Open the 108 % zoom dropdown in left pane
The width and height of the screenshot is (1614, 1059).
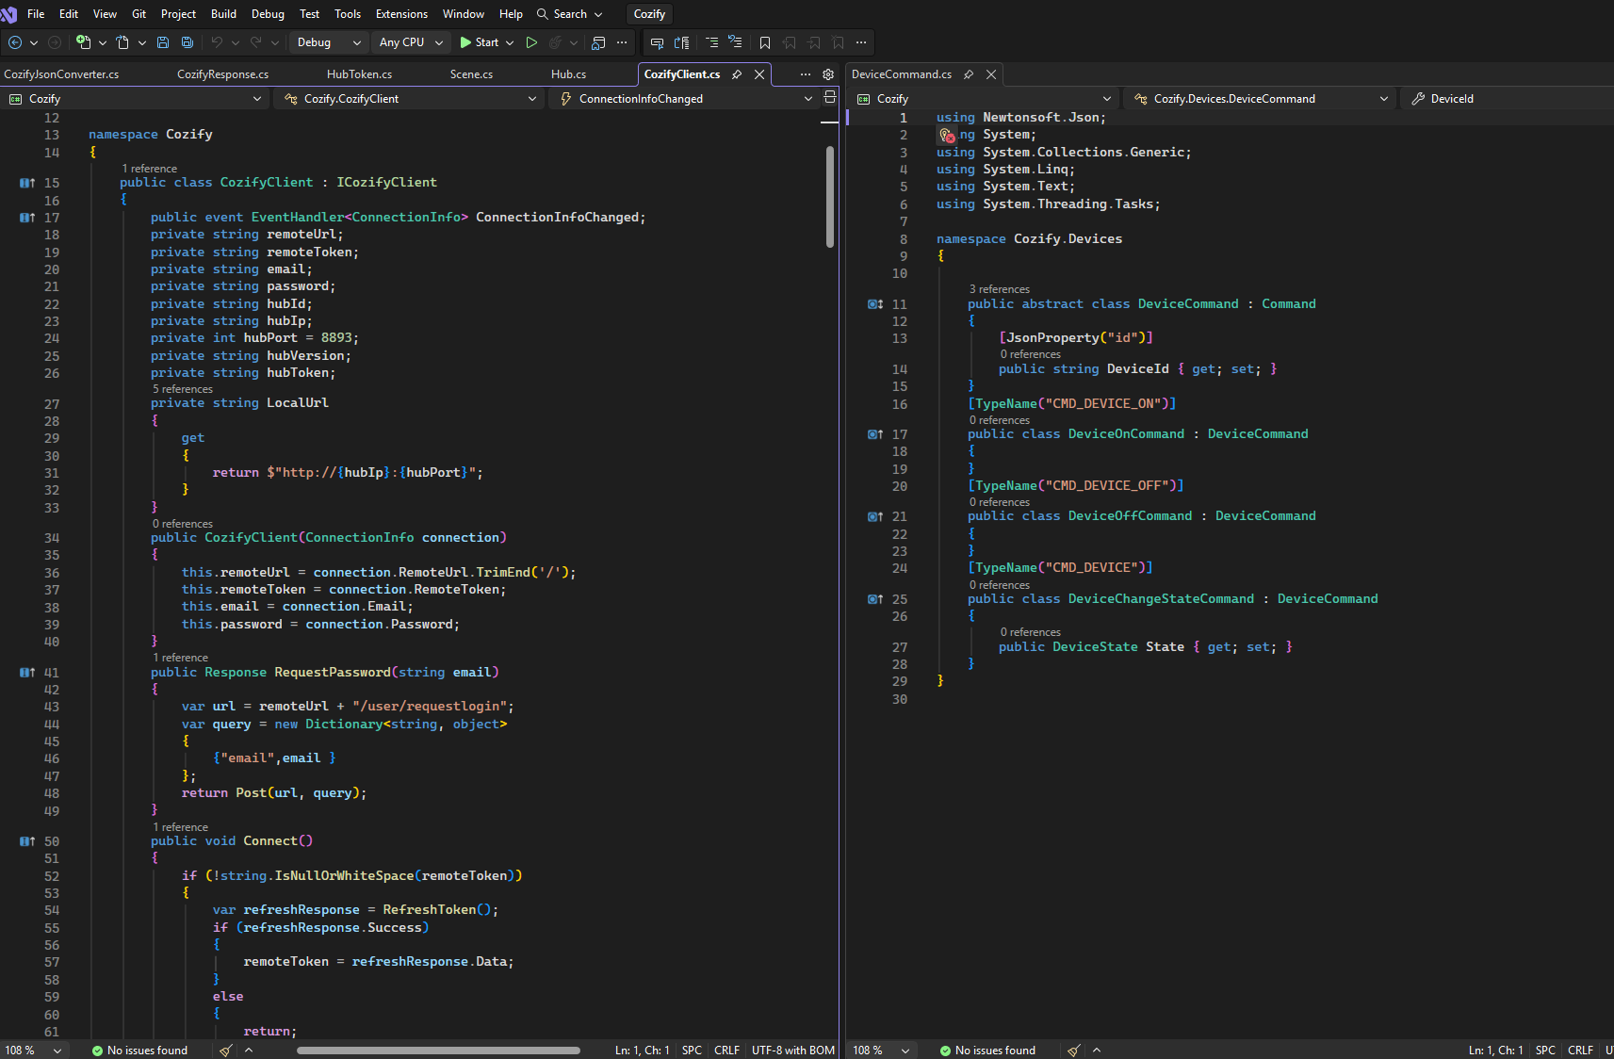33,1051
